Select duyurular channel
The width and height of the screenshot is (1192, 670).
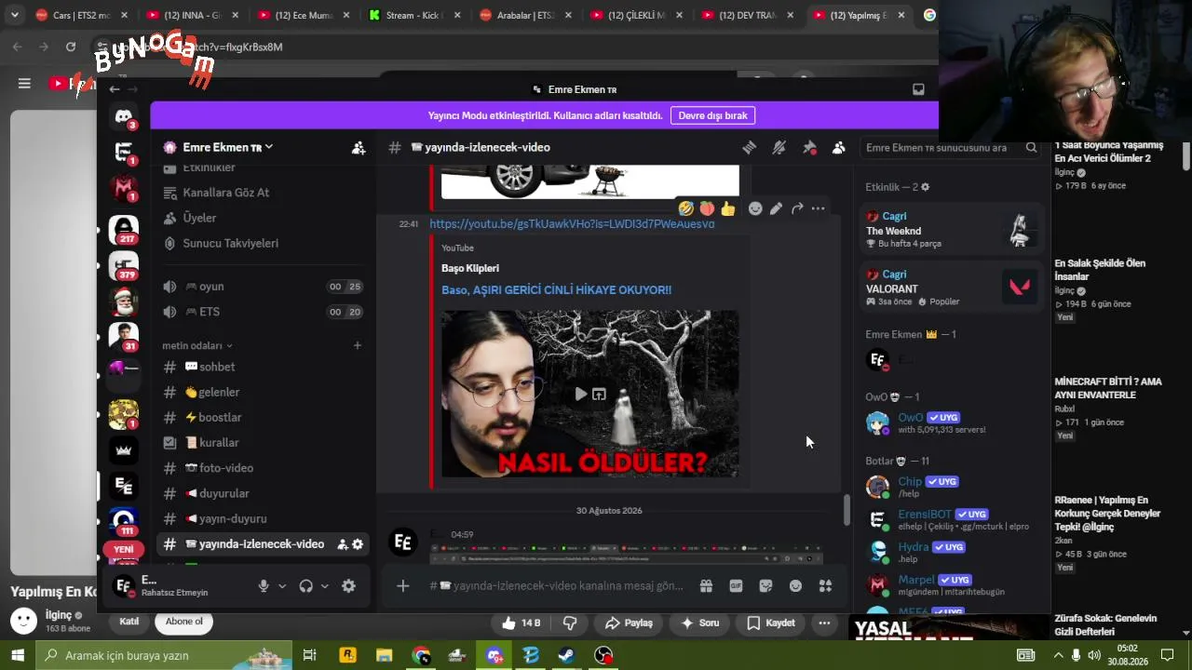pyautogui.click(x=262, y=493)
